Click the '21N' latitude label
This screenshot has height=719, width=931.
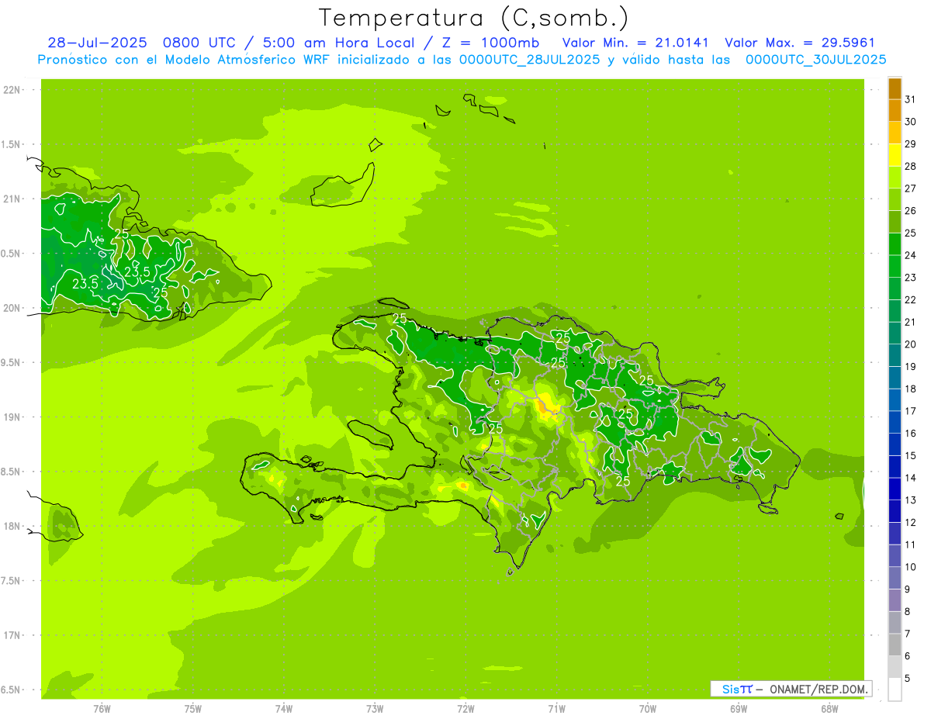(10, 199)
